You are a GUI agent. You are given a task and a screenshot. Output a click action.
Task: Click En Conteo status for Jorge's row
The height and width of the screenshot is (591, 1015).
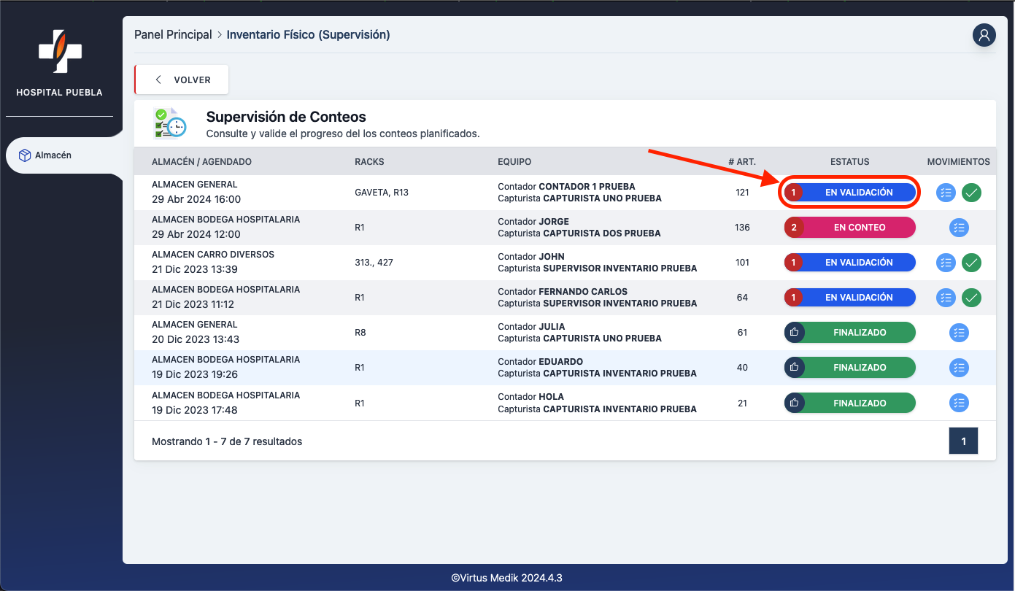coord(849,228)
